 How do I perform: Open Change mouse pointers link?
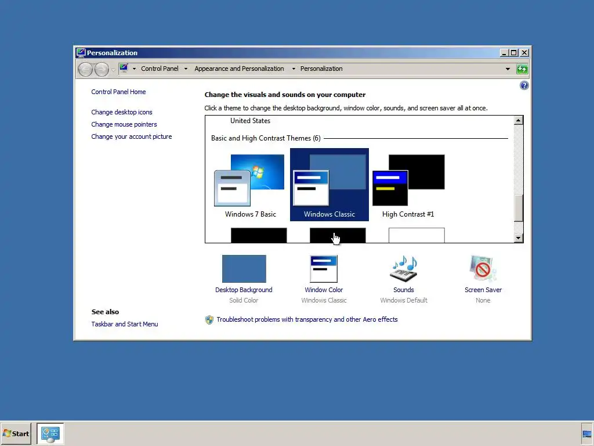(124, 124)
